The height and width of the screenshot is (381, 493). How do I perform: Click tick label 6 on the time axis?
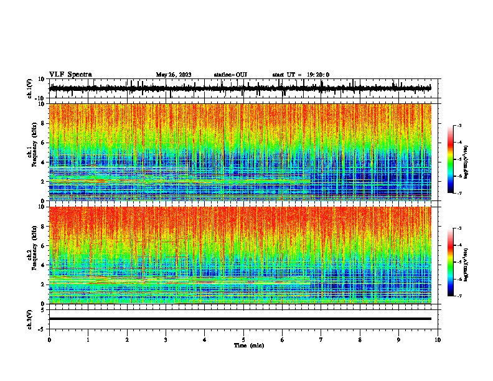point(283,340)
